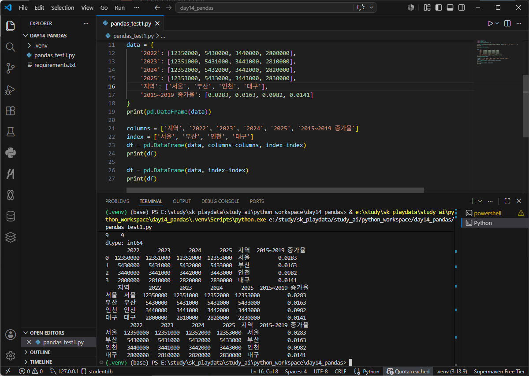Collapse the DAY14_PANDAS folder section
529x376 pixels.
pyautogui.click(x=59, y=36)
